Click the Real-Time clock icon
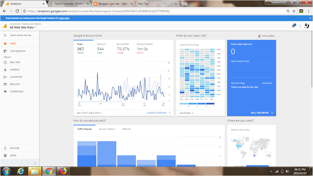Viewport: 313px width, 176px height. tap(5, 62)
